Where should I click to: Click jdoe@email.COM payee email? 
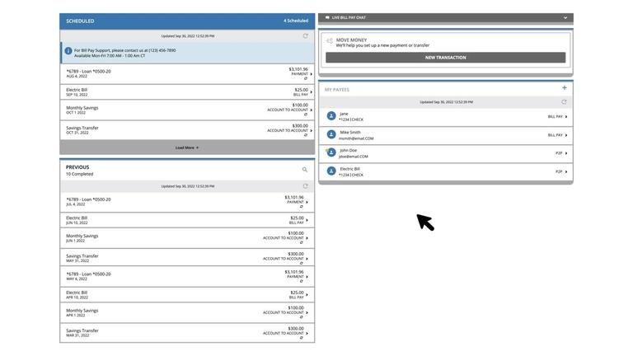click(x=354, y=157)
